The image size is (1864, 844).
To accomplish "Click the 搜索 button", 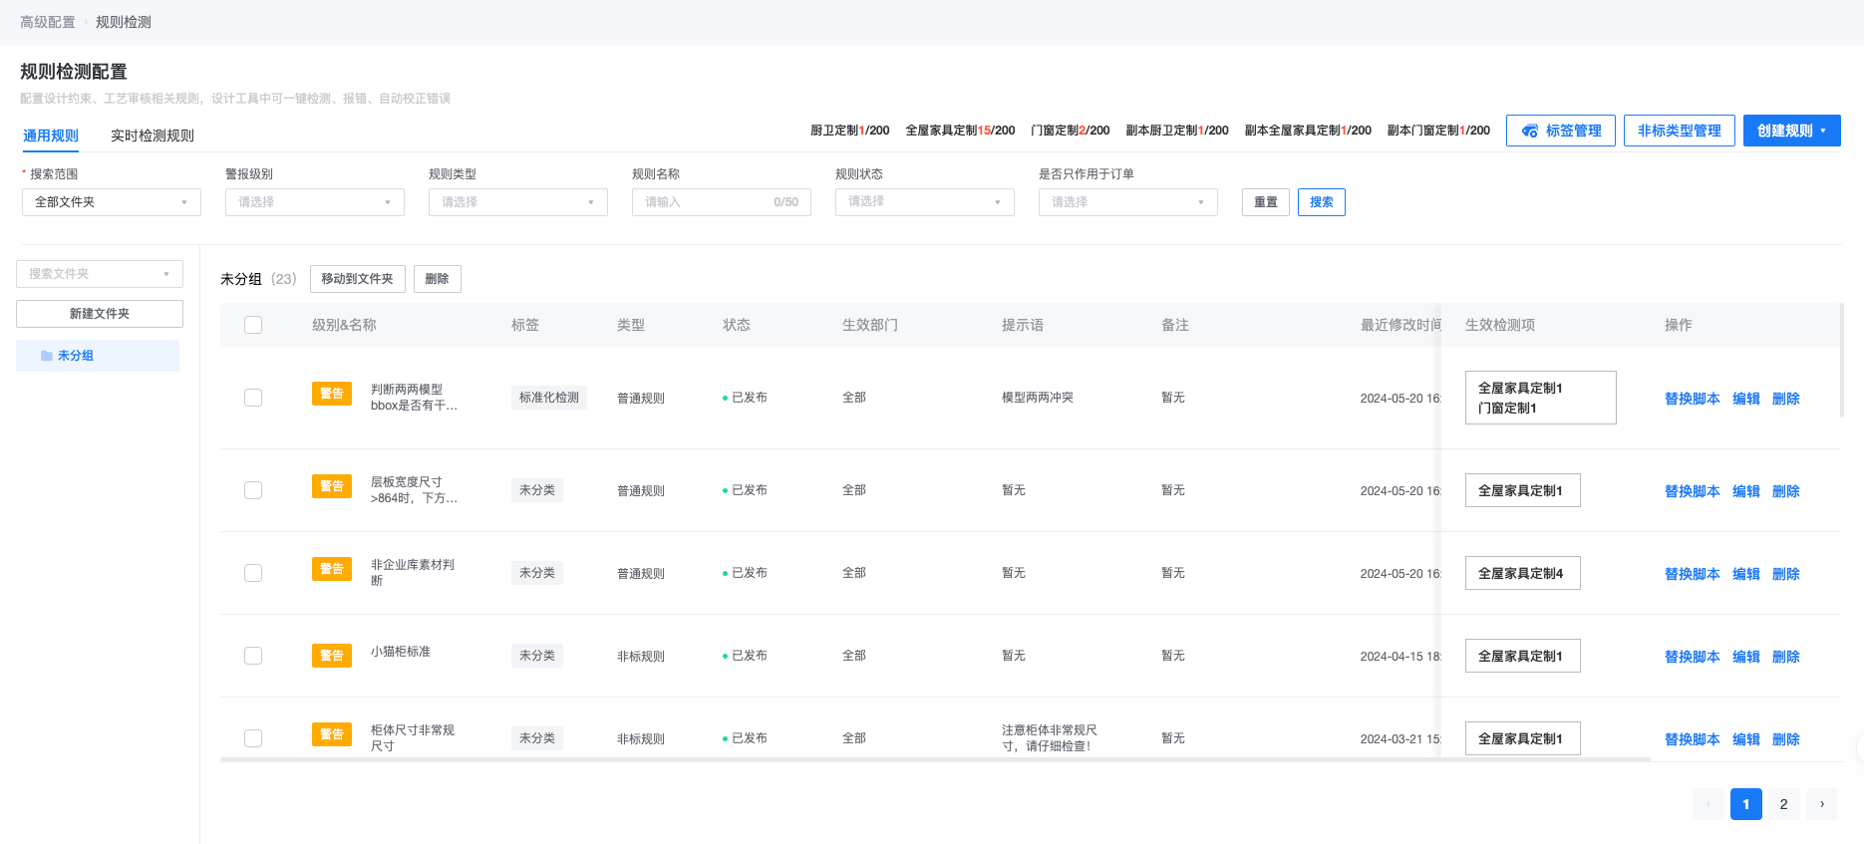I will pyautogui.click(x=1322, y=202).
